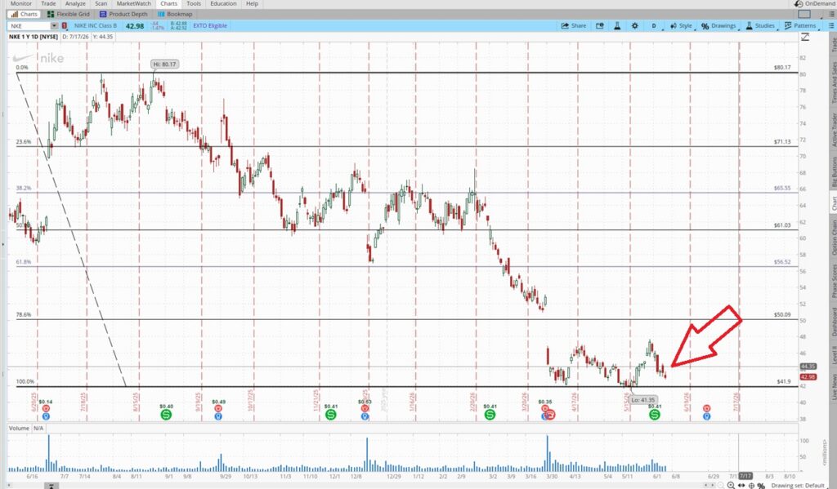Open the Trade tab
The image size is (837, 489).
[x=48, y=3]
